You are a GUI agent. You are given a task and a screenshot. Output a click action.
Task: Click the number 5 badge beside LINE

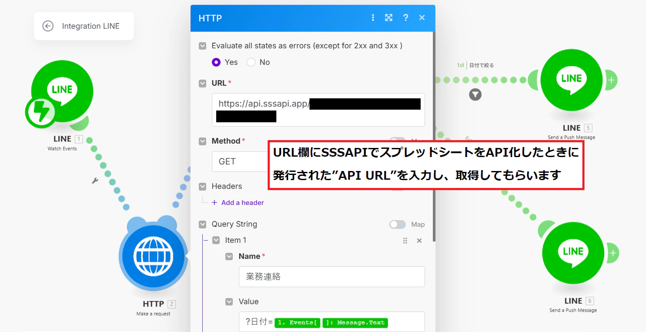[588, 128]
